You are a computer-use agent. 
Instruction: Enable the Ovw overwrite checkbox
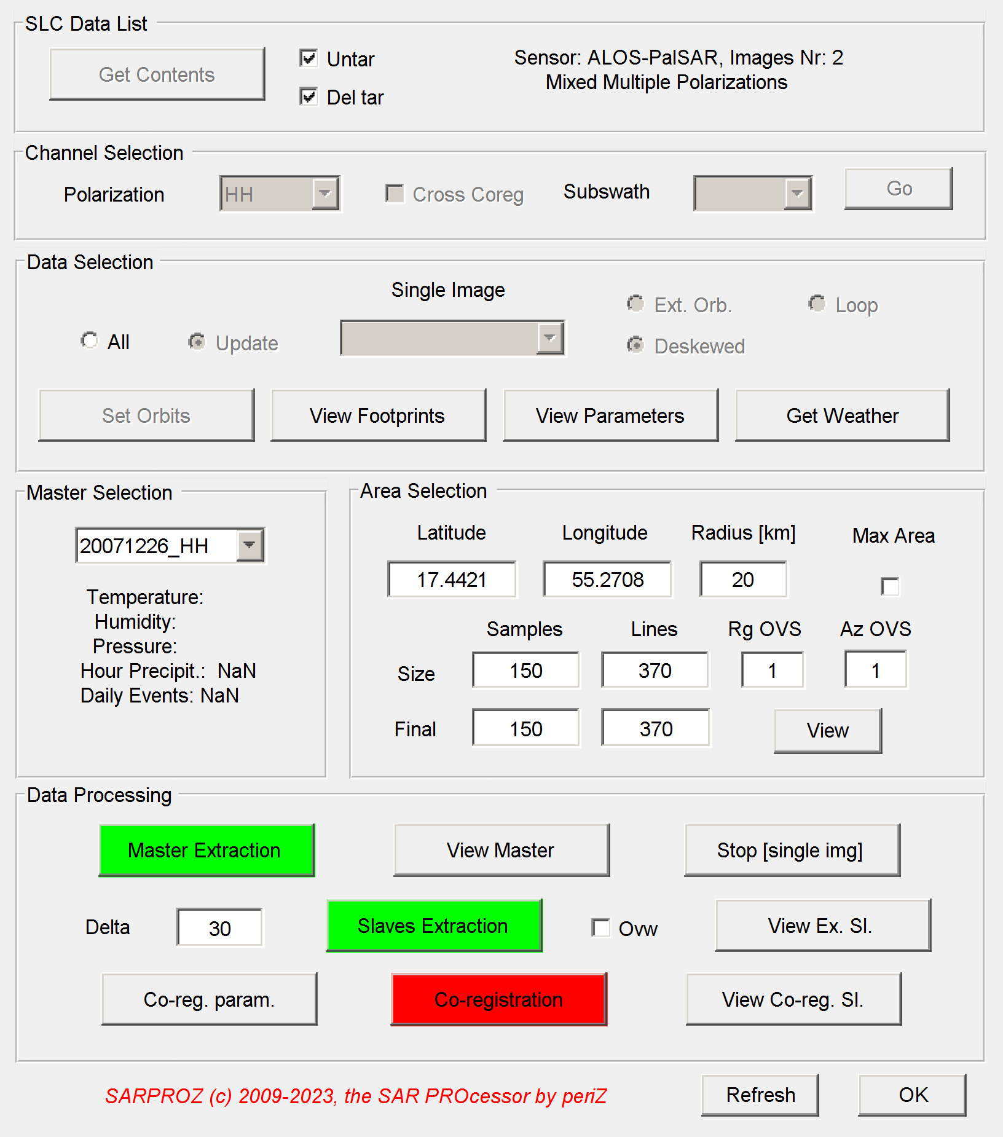tap(600, 927)
